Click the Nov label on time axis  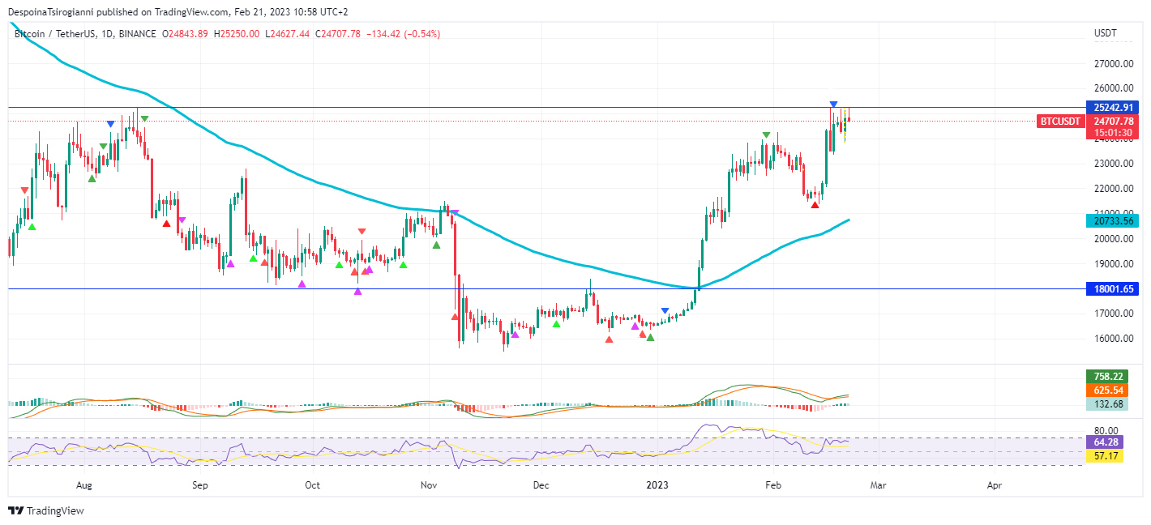click(x=429, y=485)
